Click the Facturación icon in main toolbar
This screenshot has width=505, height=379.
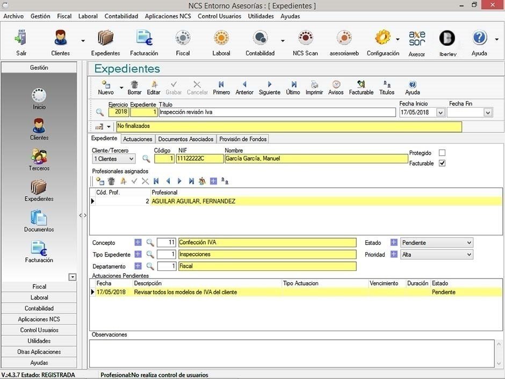144,41
